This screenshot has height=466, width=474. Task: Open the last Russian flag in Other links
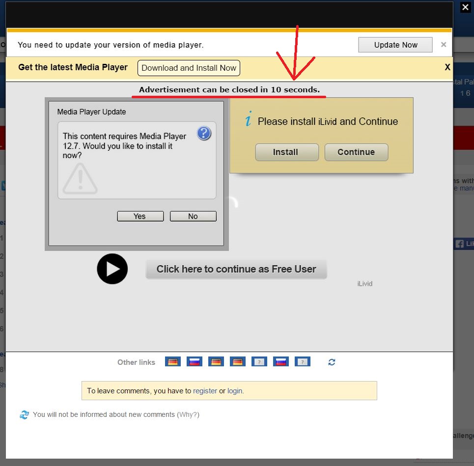(281, 362)
